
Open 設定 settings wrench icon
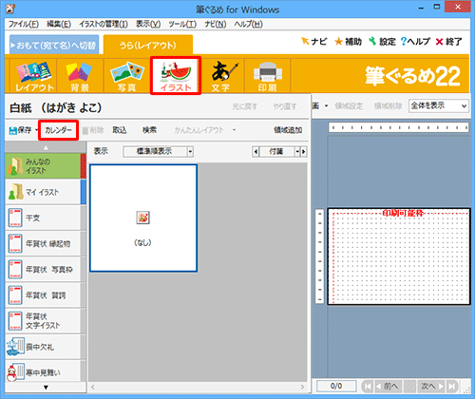(x=382, y=42)
